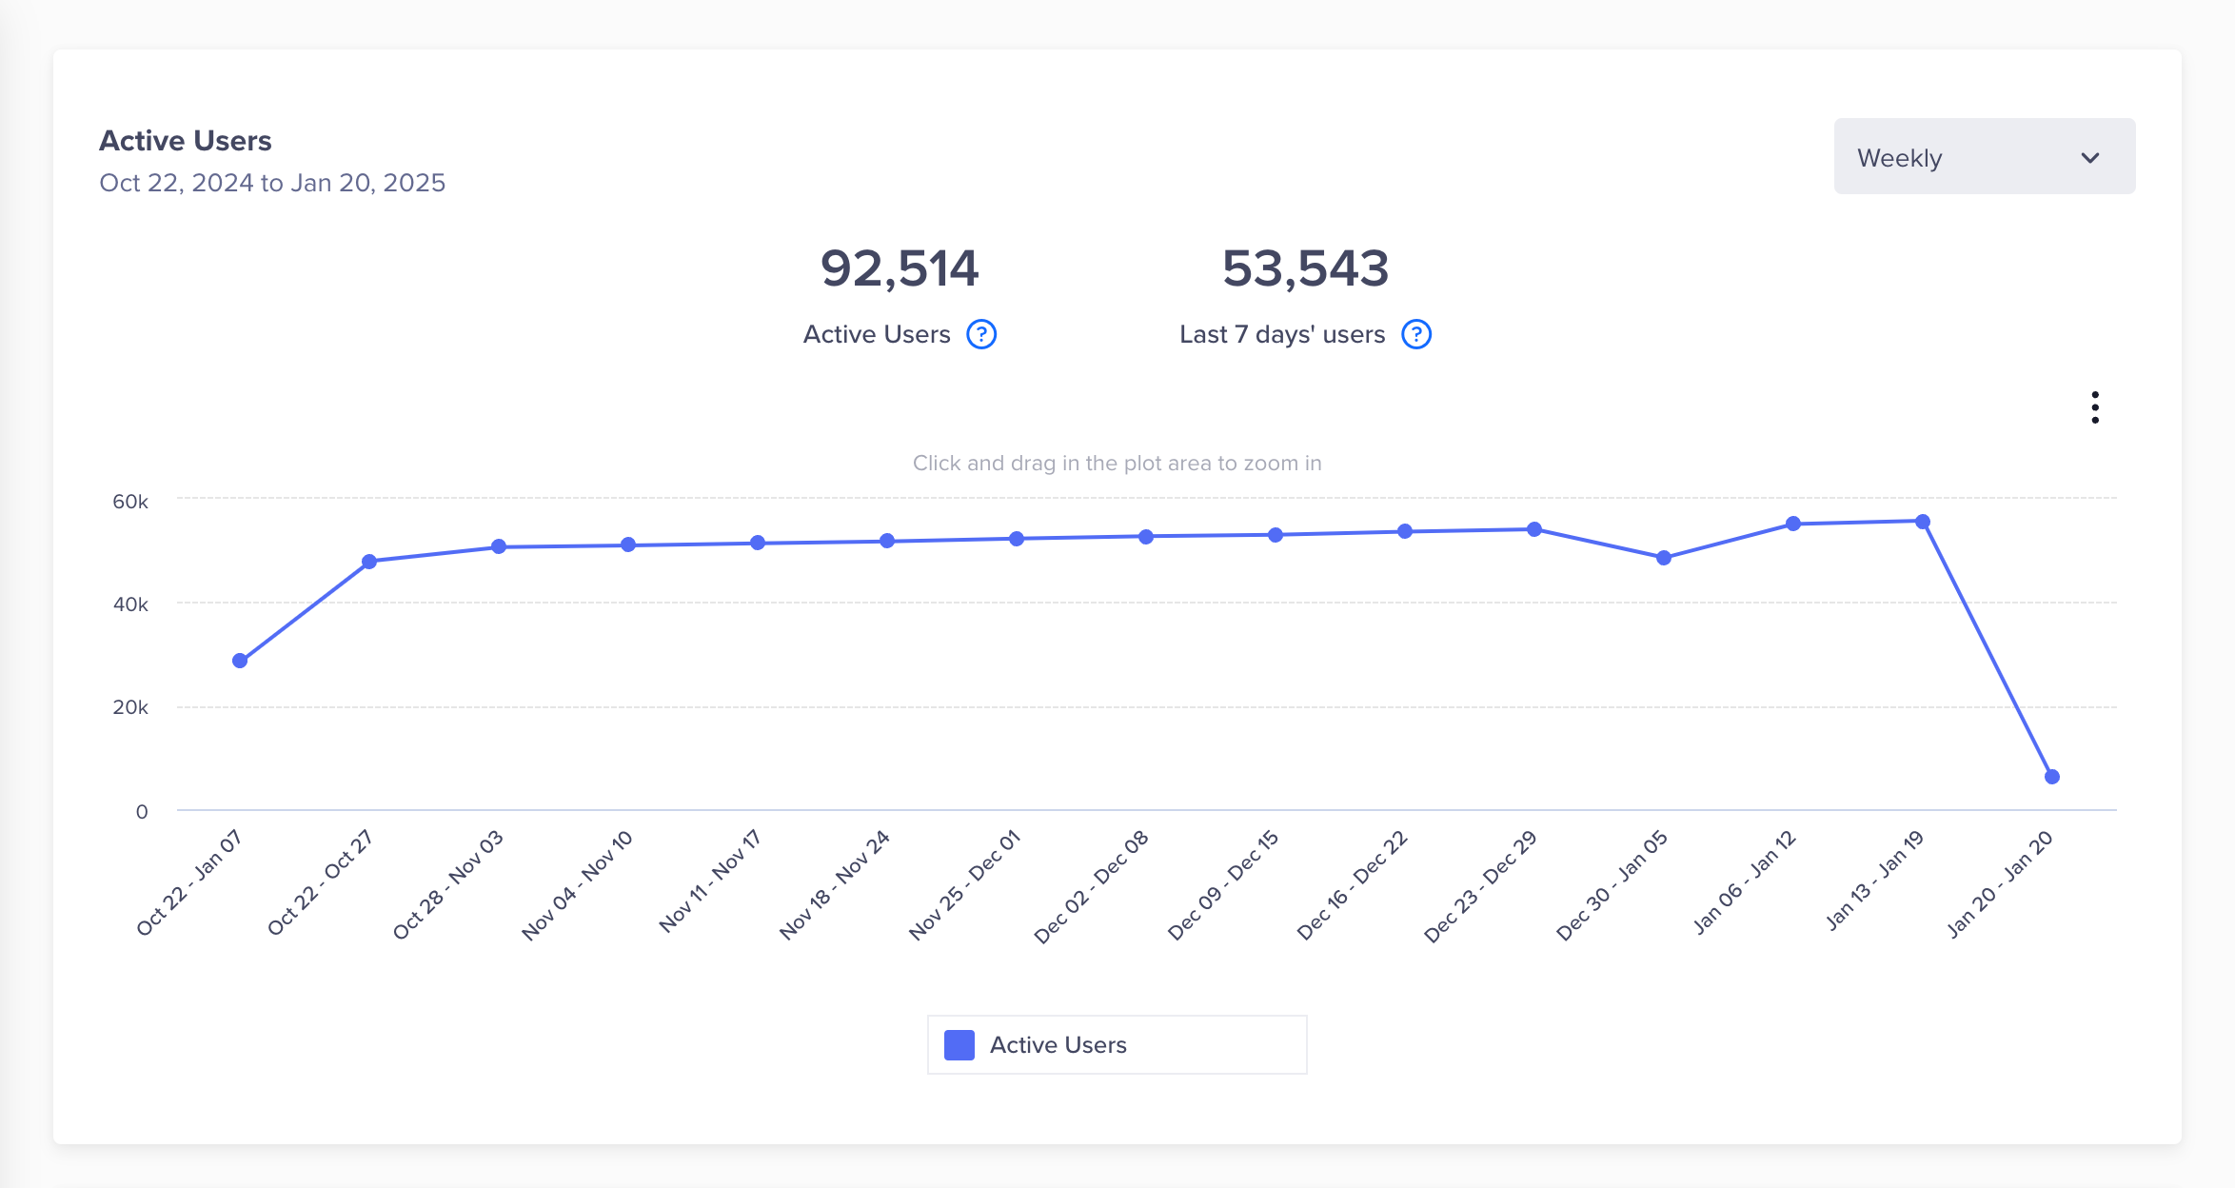
Task: Click the Oct 22 - Oct 27 data point
Action: (369, 562)
